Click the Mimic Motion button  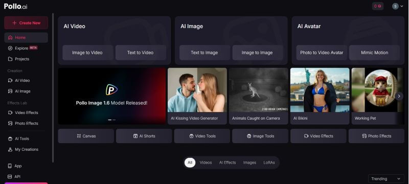[x=375, y=53]
